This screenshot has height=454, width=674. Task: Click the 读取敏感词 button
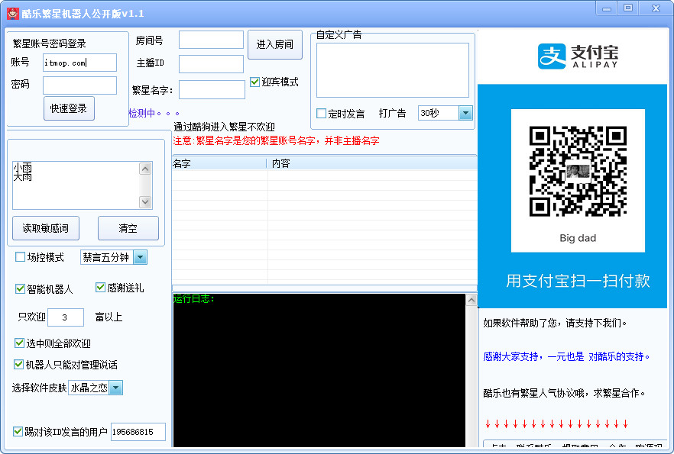pos(46,228)
